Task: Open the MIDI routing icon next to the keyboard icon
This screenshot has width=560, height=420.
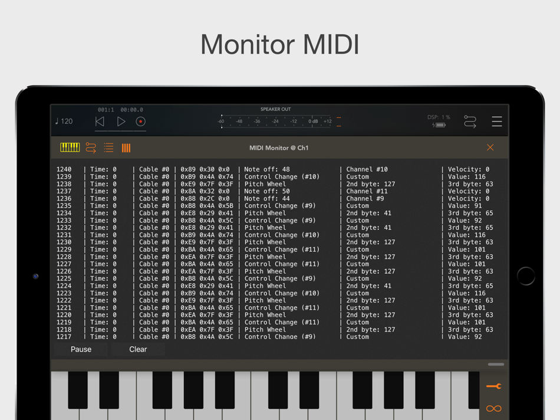Action: (x=90, y=147)
